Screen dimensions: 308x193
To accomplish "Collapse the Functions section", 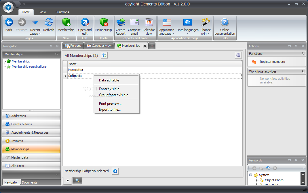I will point(303,54).
